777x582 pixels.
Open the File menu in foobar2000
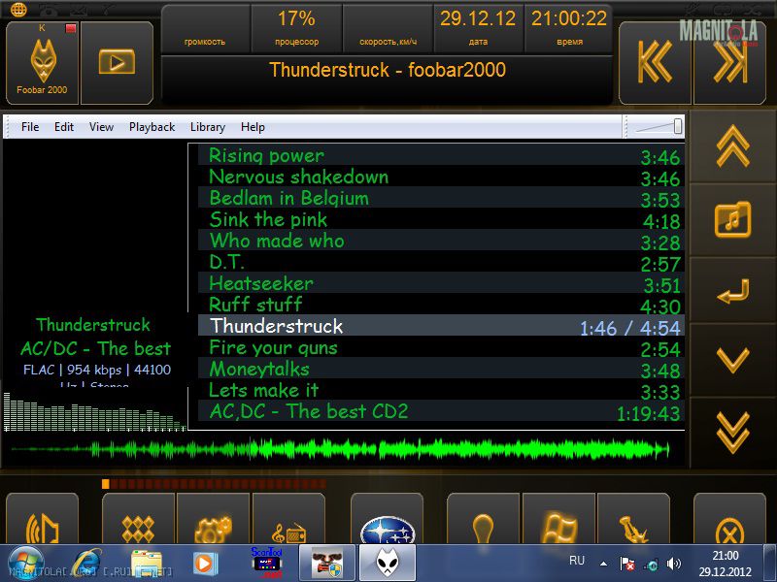[x=30, y=127]
